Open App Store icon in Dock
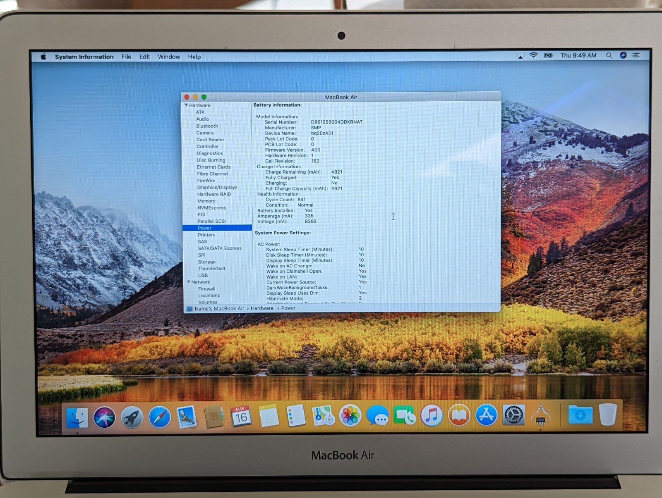Screen dimensions: 662x498 point(486,415)
